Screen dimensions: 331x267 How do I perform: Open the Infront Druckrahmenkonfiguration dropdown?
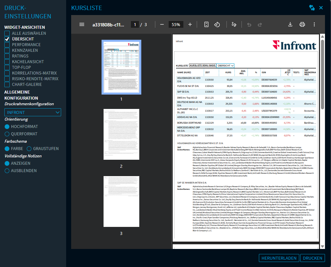tap(33, 112)
